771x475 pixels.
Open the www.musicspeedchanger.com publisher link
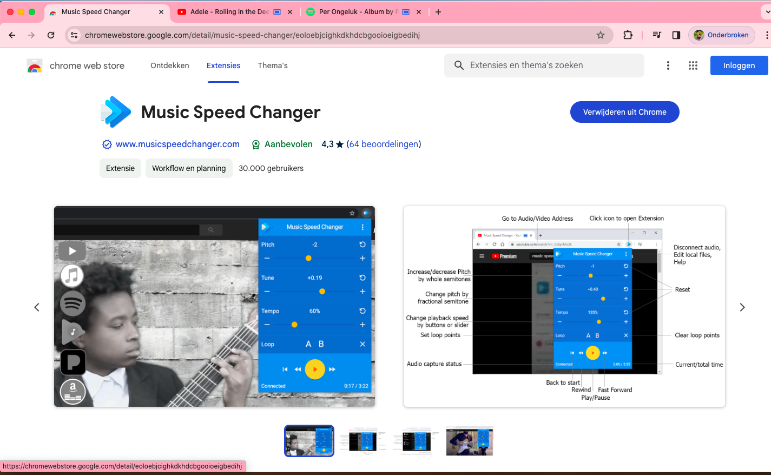click(x=177, y=144)
